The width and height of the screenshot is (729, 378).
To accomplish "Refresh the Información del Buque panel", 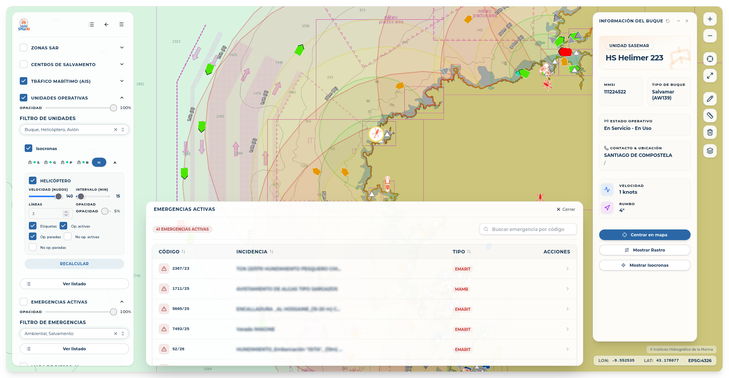I will (x=667, y=21).
